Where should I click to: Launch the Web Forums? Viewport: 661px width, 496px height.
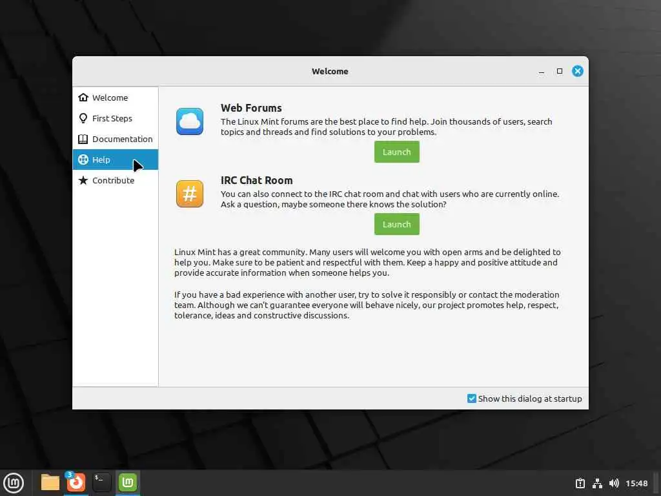[x=397, y=152]
